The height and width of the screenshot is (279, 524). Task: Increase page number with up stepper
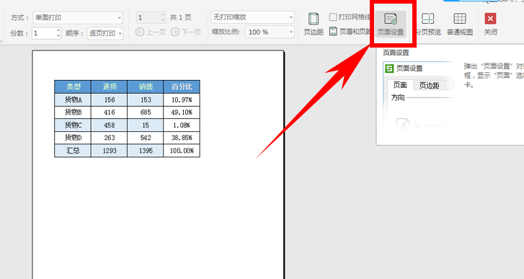coord(163,15)
